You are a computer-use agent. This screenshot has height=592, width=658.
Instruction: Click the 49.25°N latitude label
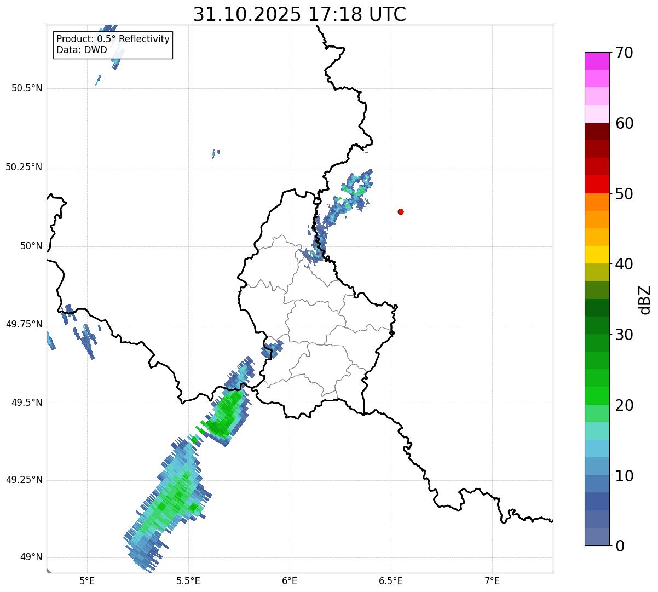tap(24, 480)
